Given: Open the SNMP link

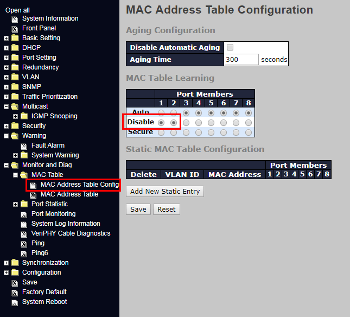Looking at the screenshot, I should (31, 87).
